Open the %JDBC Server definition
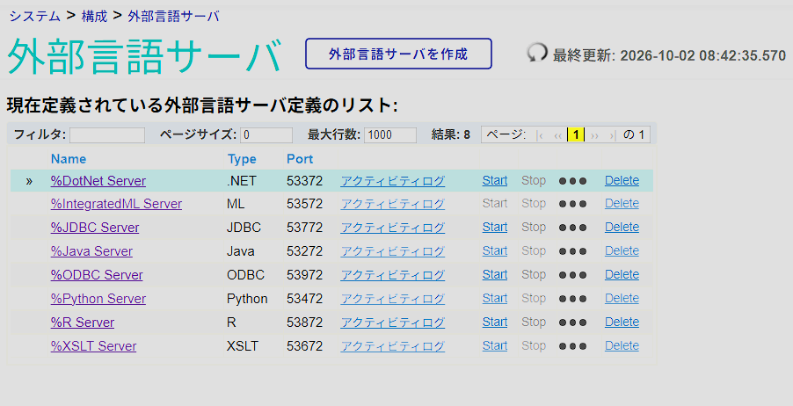 click(x=95, y=228)
